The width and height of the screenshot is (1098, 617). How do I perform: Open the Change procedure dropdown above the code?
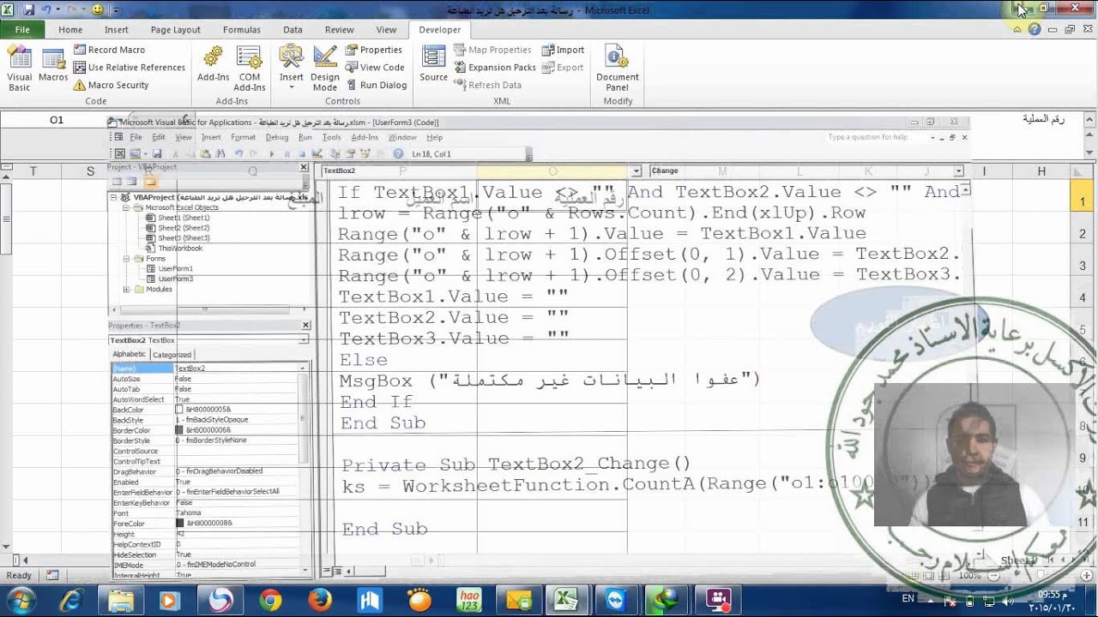tap(959, 171)
